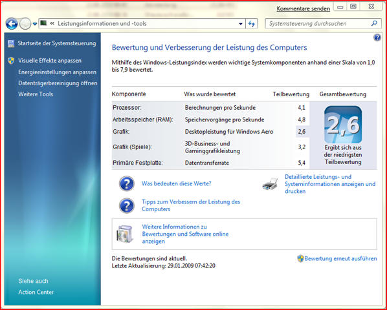Click the Grafik: row label

point(121,132)
